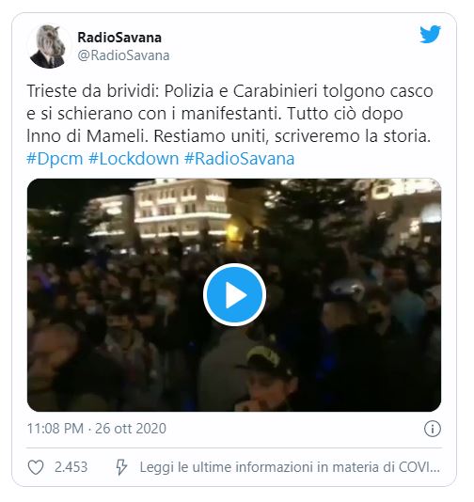Open the #Lockdown hashtag
Screen dimensions: 474x502
pyautogui.click(x=134, y=159)
